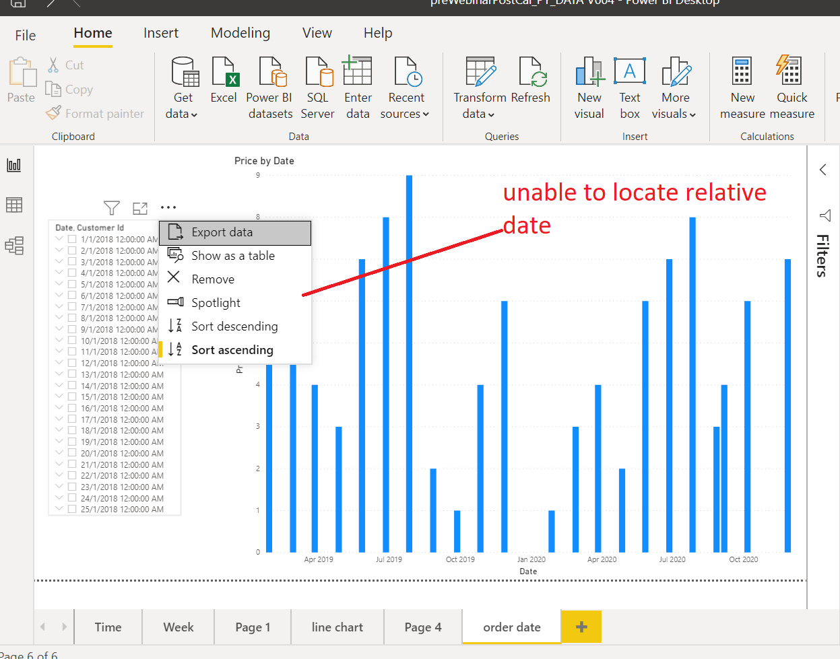Image resolution: width=840 pixels, height=659 pixels.
Task: Open More visuals dropdown
Action: [x=674, y=88]
